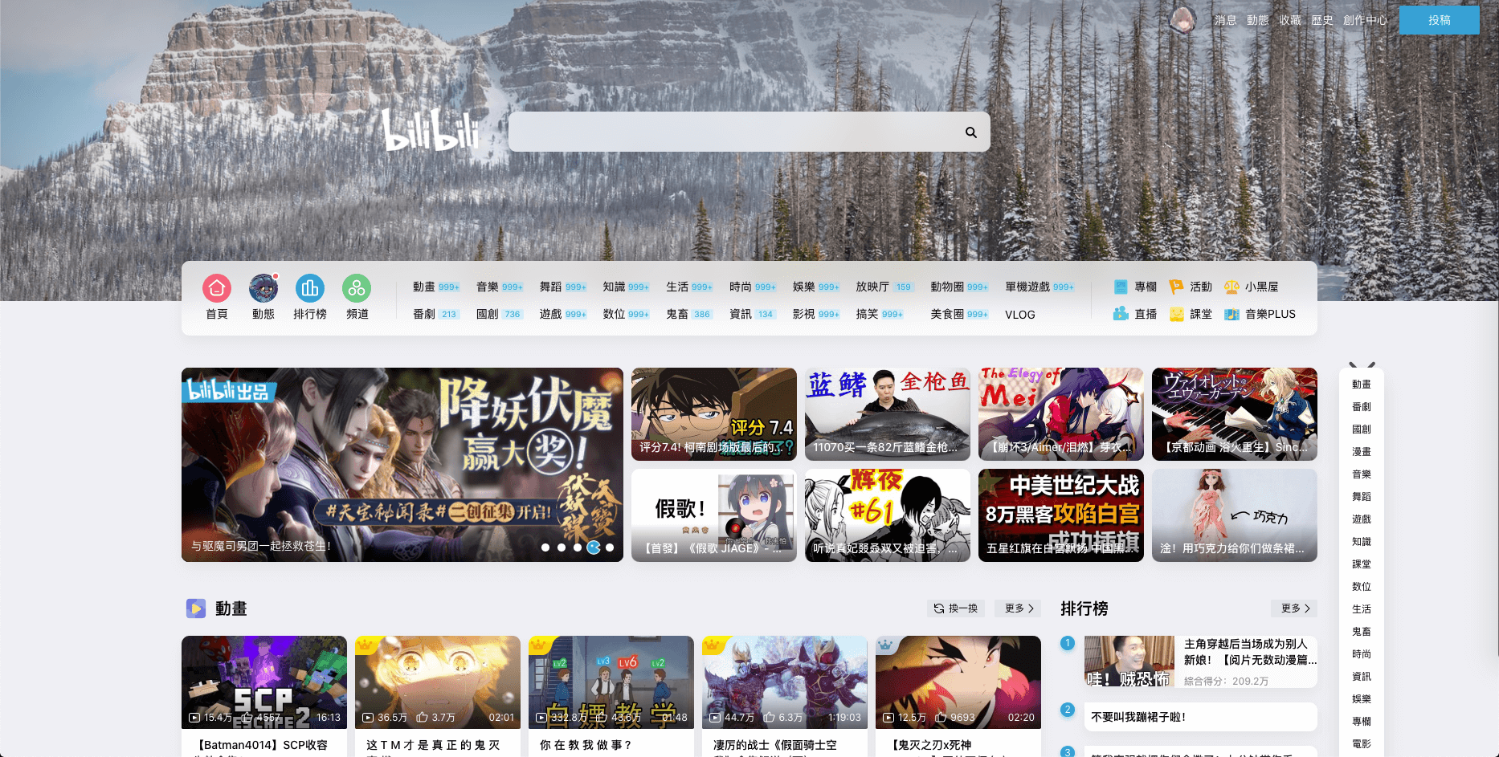Jump to 漫畫 in the right sidebar

(x=1362, y=452)
